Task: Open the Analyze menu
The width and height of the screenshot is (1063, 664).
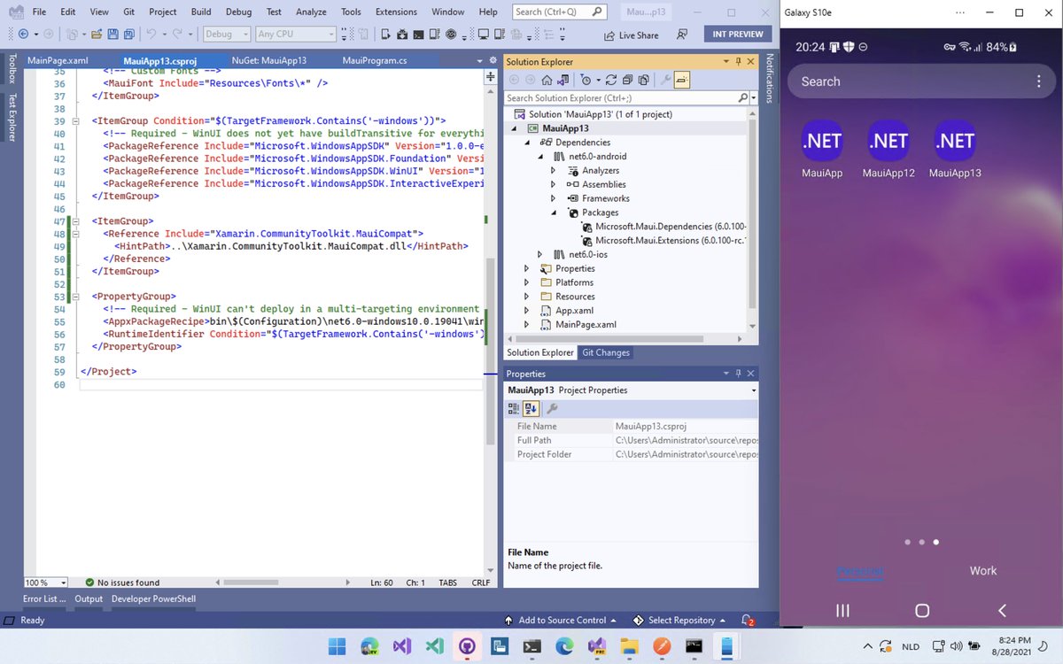Action: coord(311,12)
